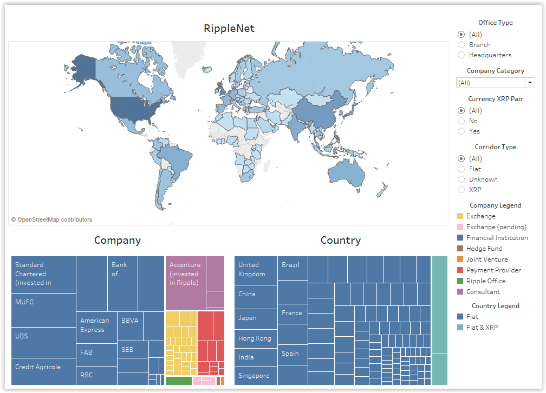This screenshot has width=546, height=393.
Task: Select Office Type (All) radio button
Action: [x=461, y=35]
